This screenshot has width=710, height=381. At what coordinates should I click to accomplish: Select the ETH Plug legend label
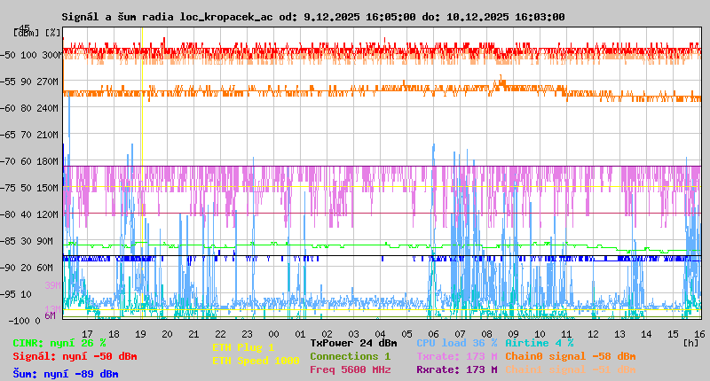(x=243, y=347)
